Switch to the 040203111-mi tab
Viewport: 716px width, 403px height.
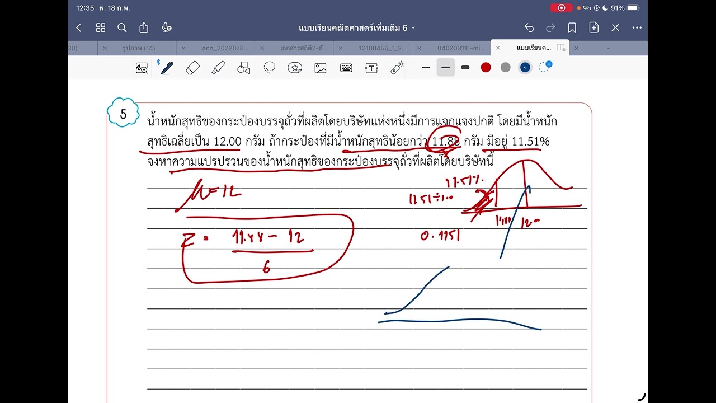[x=461, y=48]
